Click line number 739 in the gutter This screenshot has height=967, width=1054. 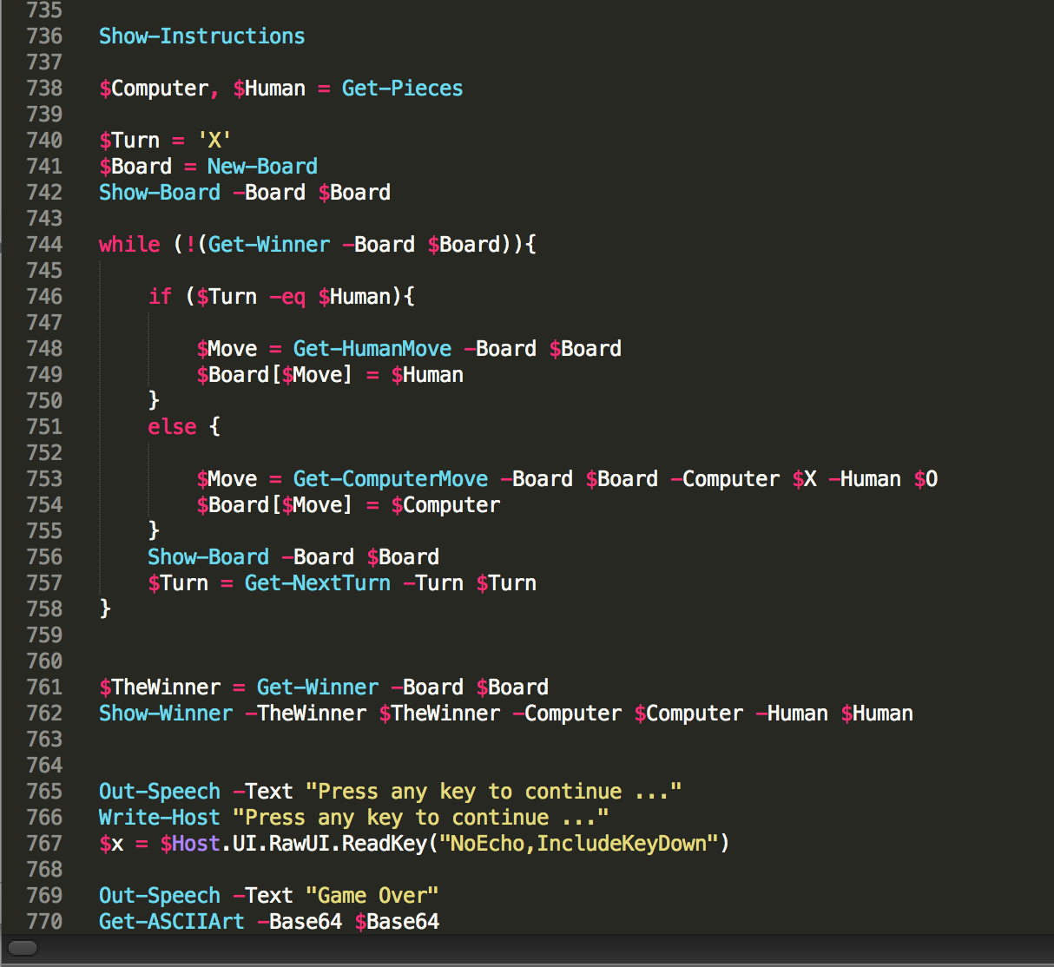coord(44,115)
